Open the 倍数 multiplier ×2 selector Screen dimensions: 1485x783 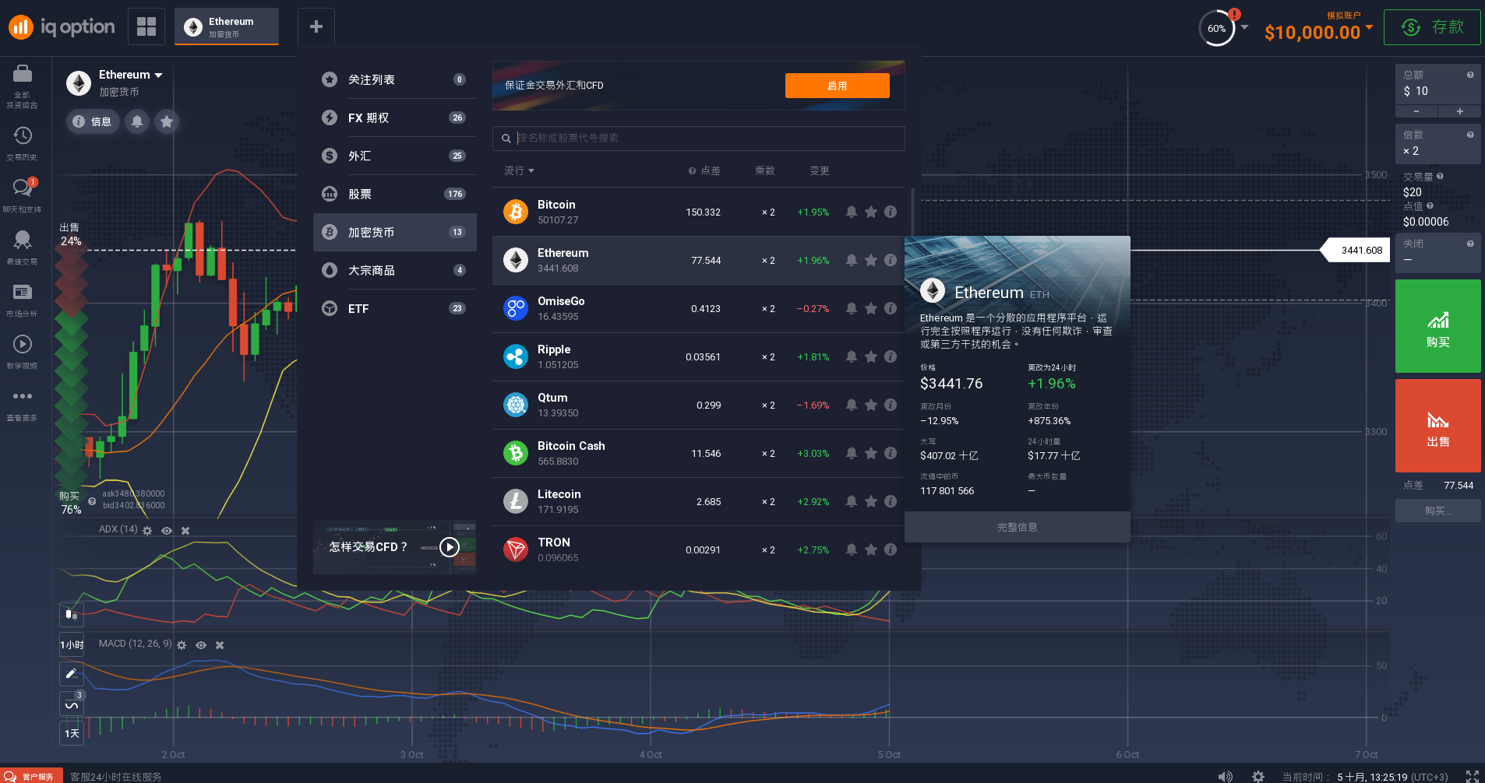coord(1437,143)
